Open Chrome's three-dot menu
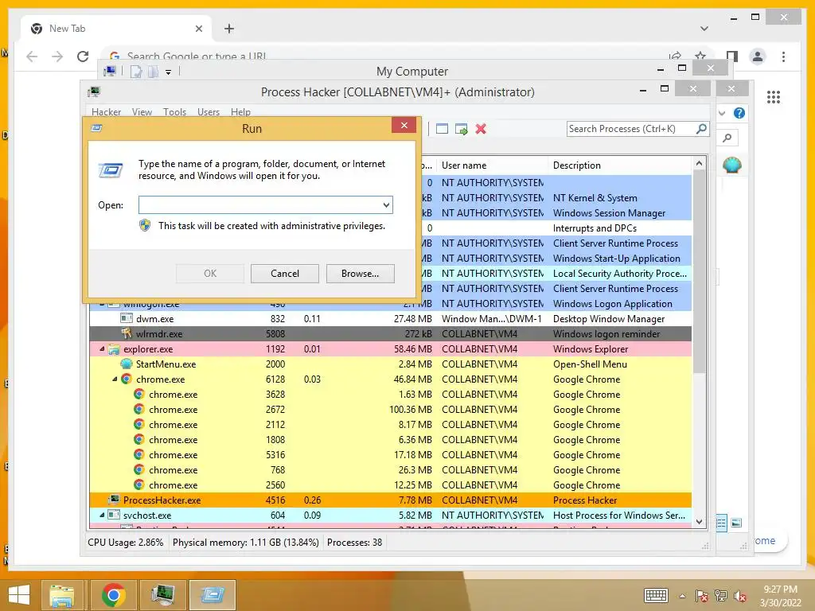815x611 pixels. (783, 56)
